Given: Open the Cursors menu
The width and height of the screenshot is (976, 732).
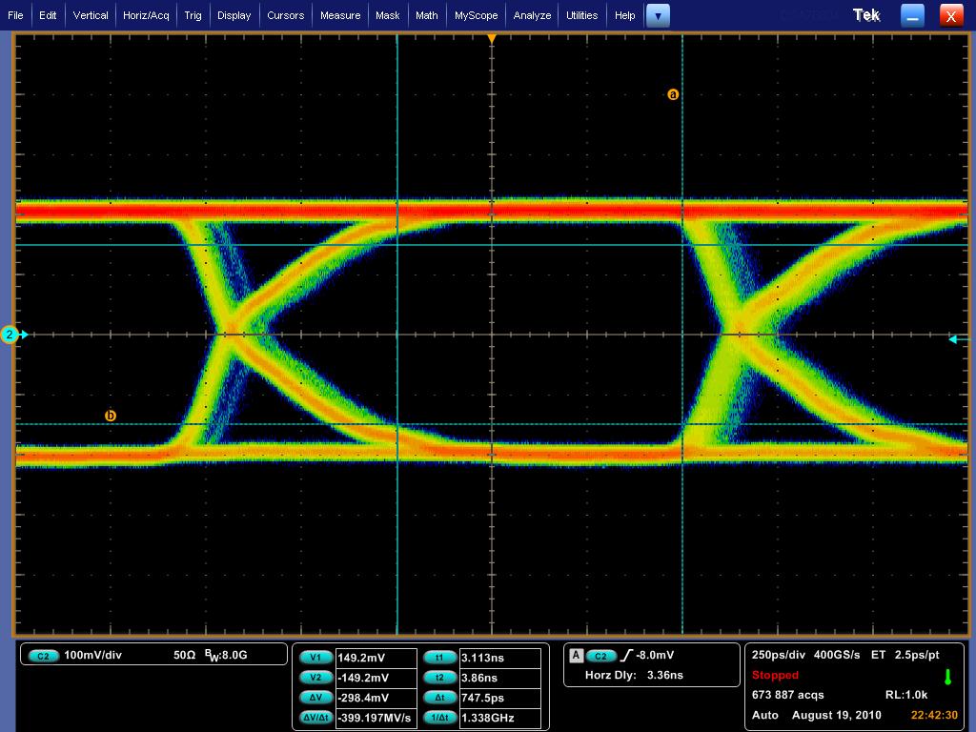Looking at the screenshot, I should tap(285, 15).
